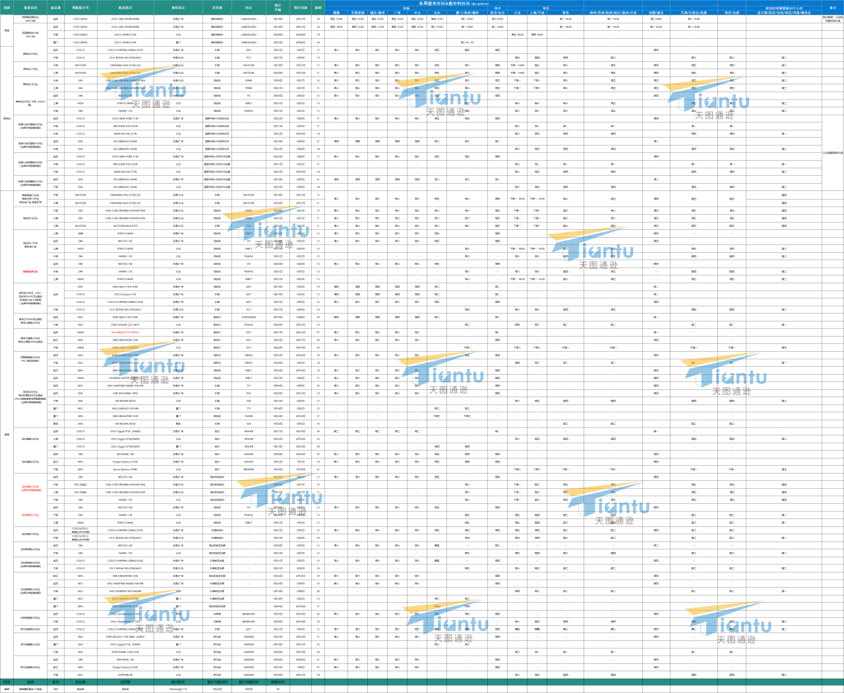Select the 广州 sub-header cell
Image resolution: width=844 pixels, height=693 pixels.
[397, 13]
